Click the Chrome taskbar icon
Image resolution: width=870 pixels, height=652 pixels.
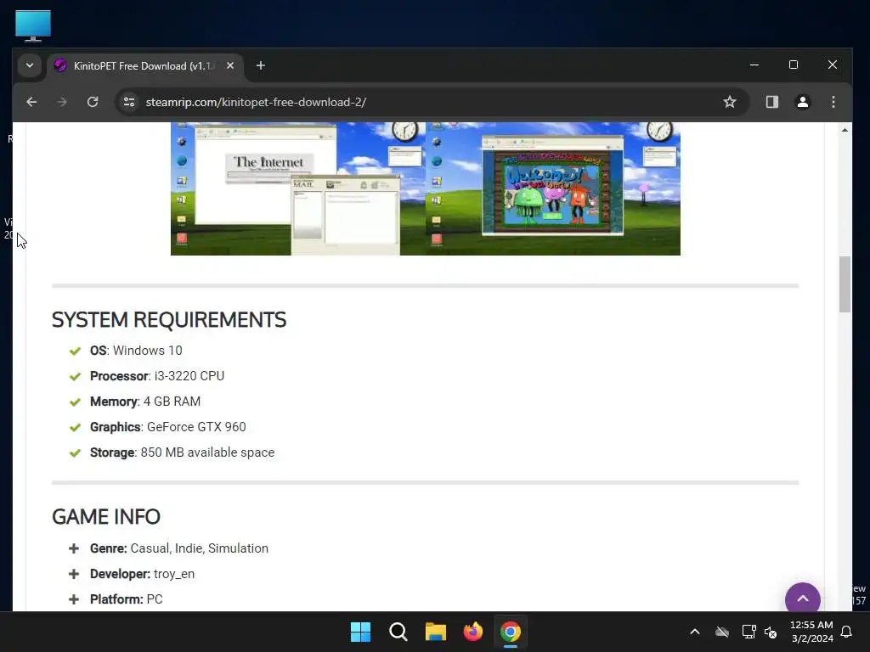511,632
